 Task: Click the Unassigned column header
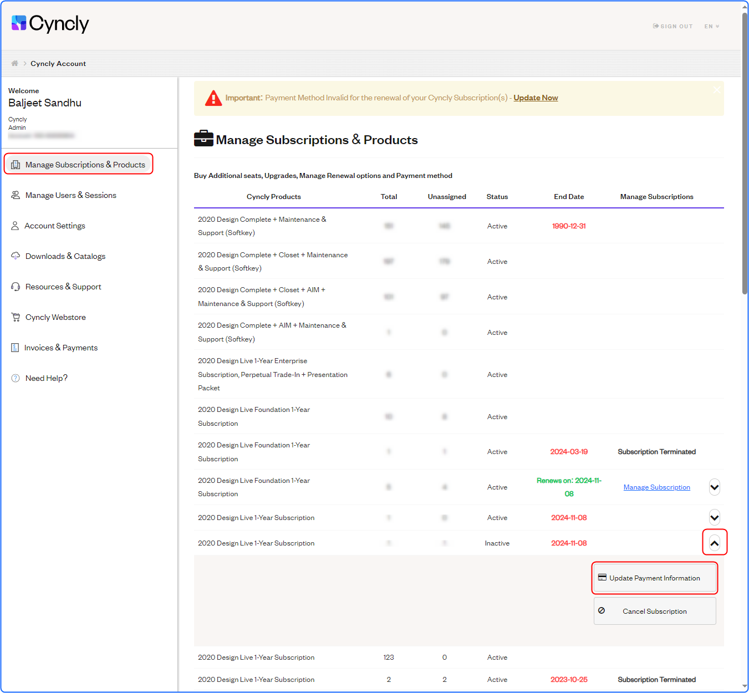[447, 197]
